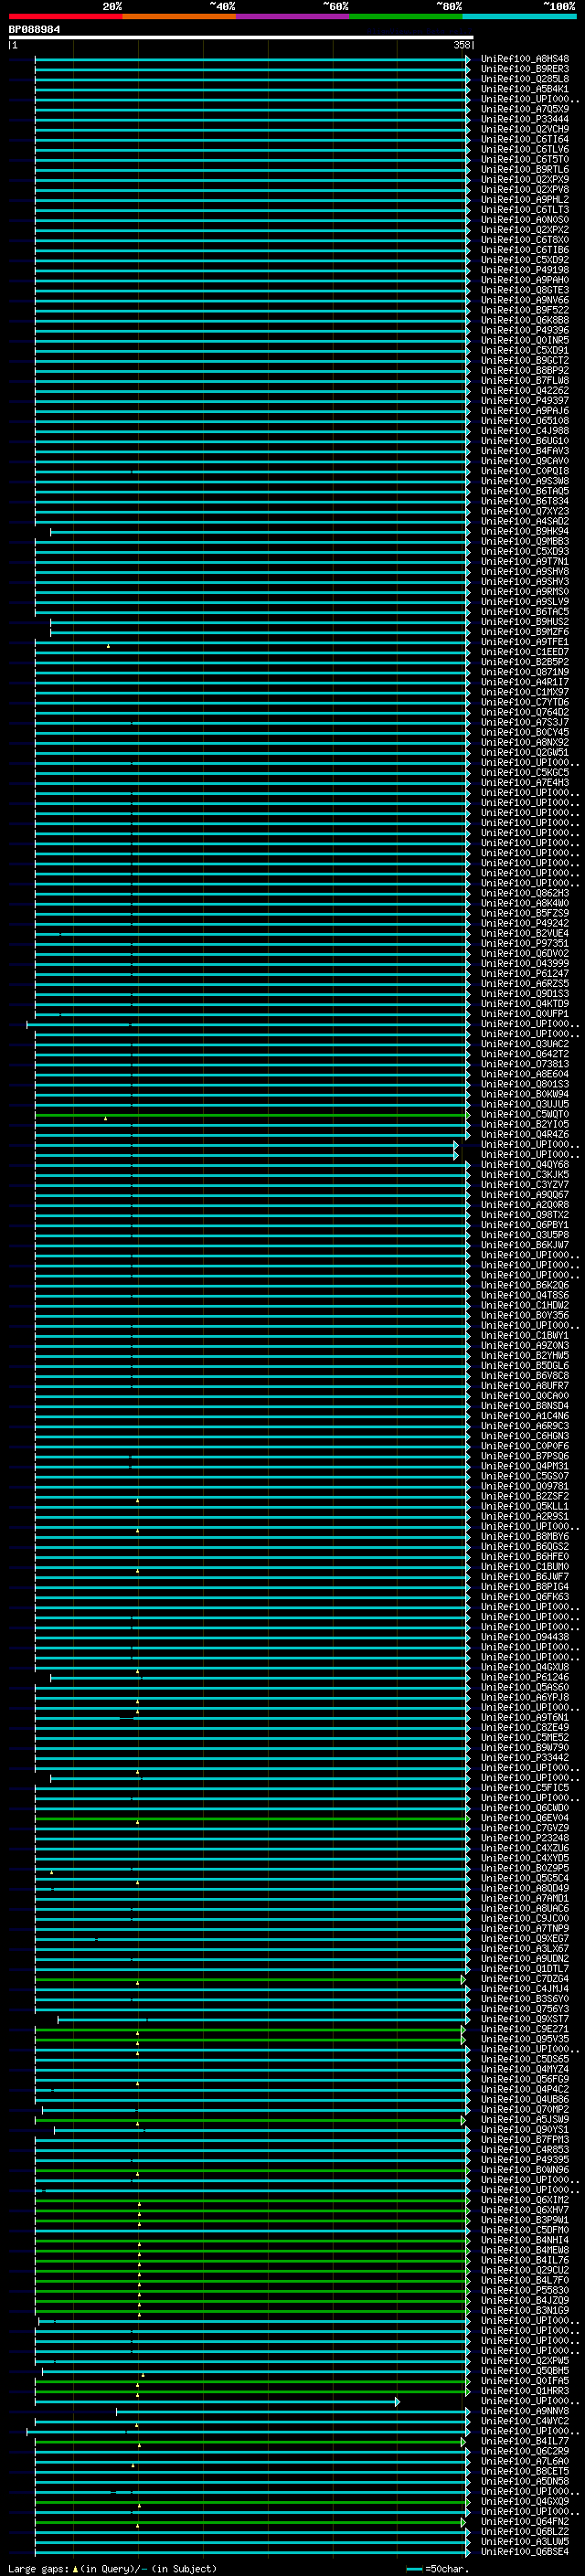Select hit label UniRef100_Q2VCH9
Screen dimensions: 585x2576
pyautogui.click(x=525, y=129)
